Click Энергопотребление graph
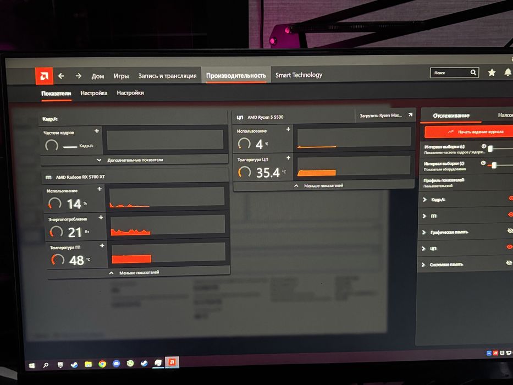513x385 pixels. pyautogui.click(x=168, y=226)
